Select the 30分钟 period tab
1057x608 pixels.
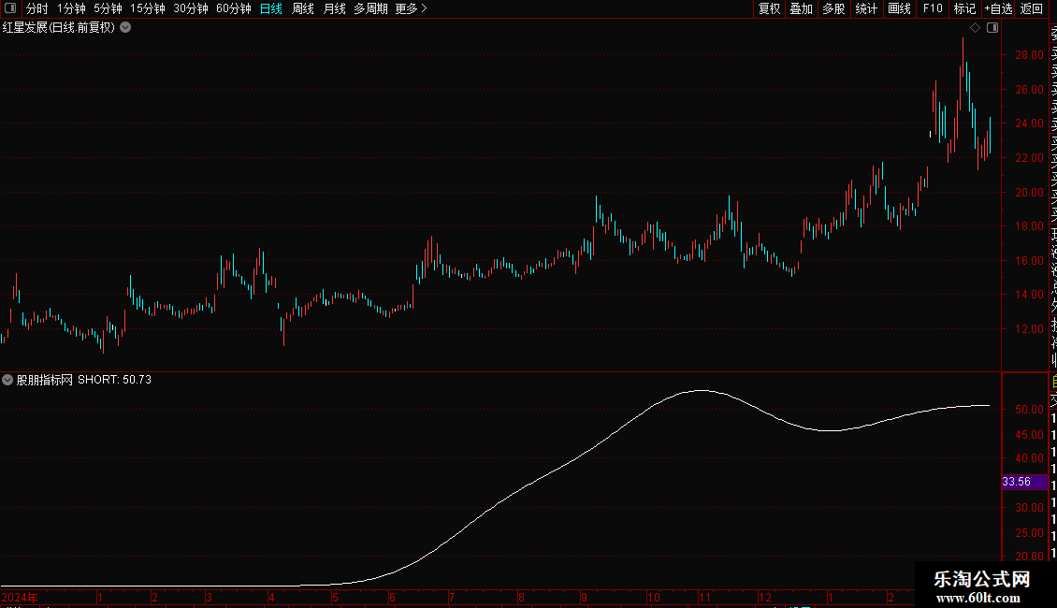[191, 8]
